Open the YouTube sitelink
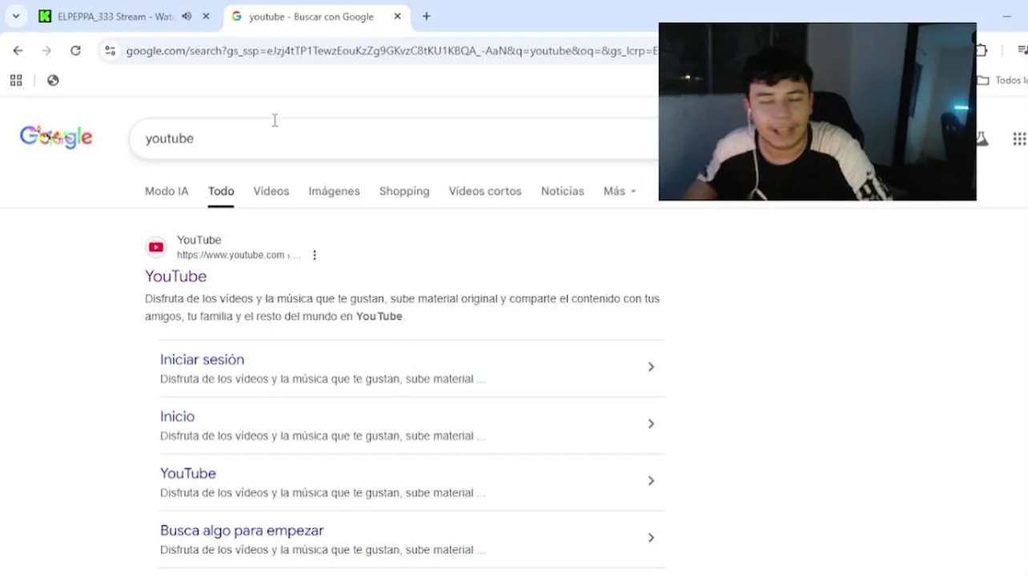 (x=188, y=474)
